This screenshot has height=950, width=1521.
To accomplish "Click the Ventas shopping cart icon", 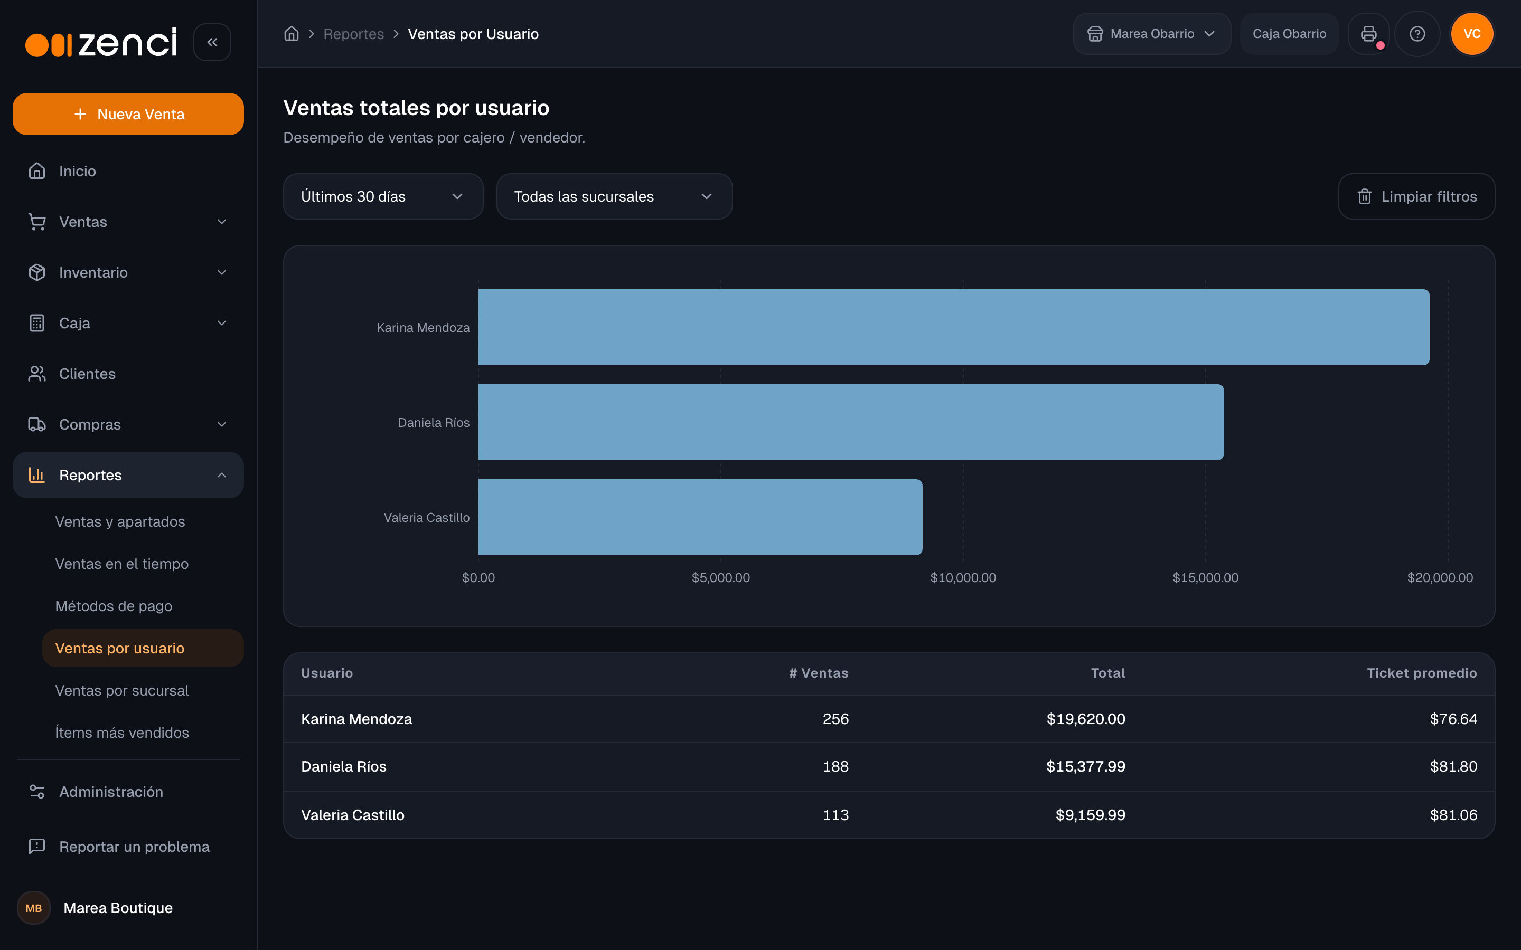I will 37,222.
